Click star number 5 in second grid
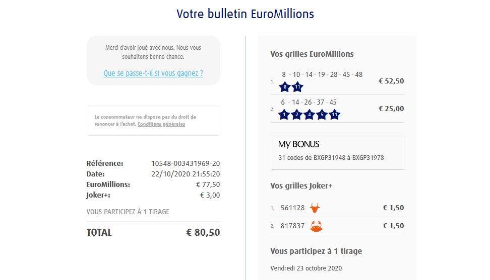The height and width of the screenshot is (280, 490). [x=322, y=115]
